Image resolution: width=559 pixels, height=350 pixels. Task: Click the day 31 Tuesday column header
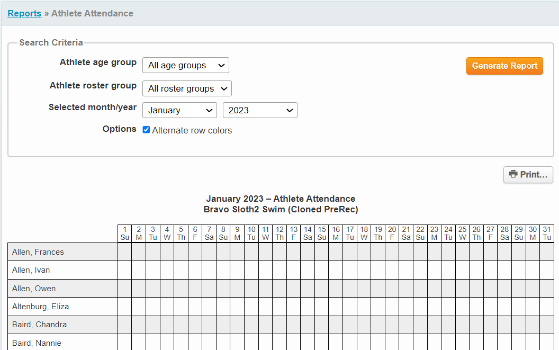click(x=547, y=234)
